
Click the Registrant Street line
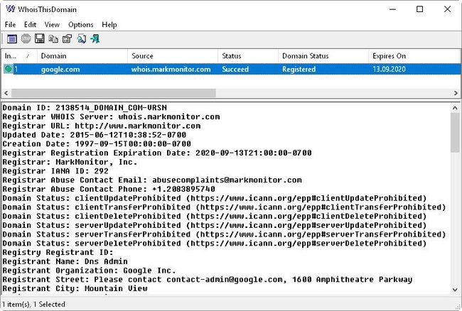click(x=208, y=280)
